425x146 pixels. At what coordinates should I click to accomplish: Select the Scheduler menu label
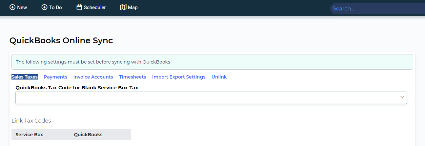pyautogui.click(x=95, y=7)
